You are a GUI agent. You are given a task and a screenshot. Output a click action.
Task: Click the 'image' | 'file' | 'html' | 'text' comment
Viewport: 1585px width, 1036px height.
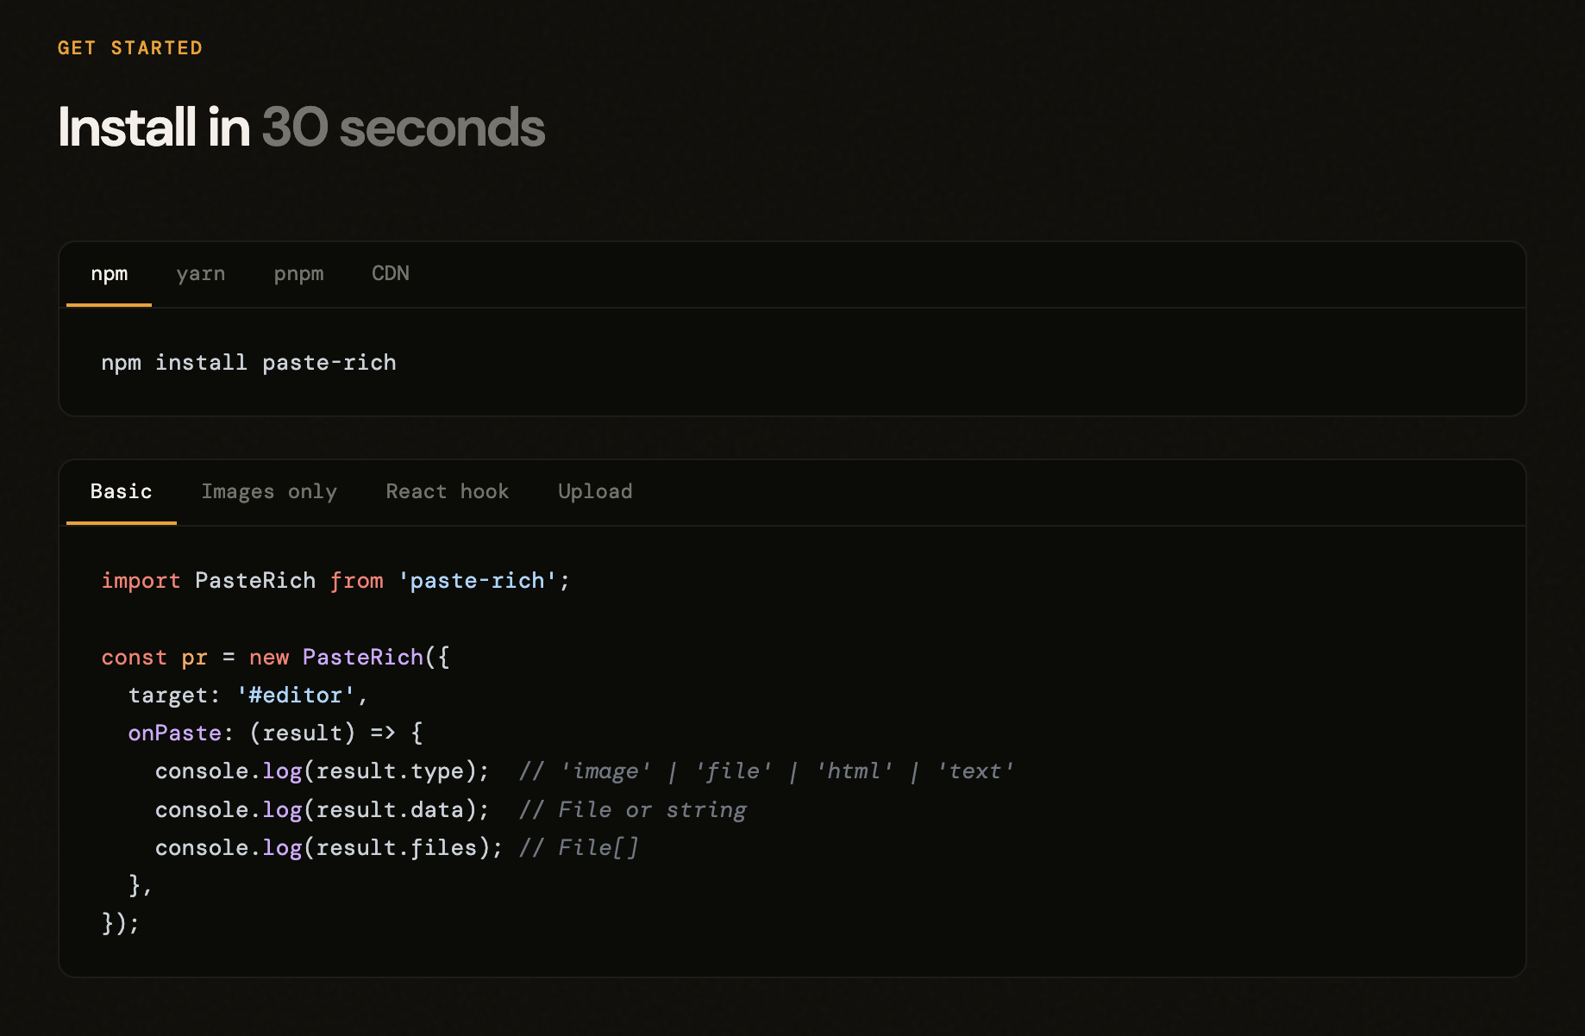[767, 771]
